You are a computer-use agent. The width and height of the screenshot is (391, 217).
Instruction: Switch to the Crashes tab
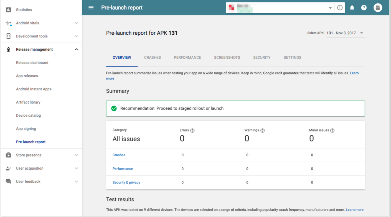[152, 58]
